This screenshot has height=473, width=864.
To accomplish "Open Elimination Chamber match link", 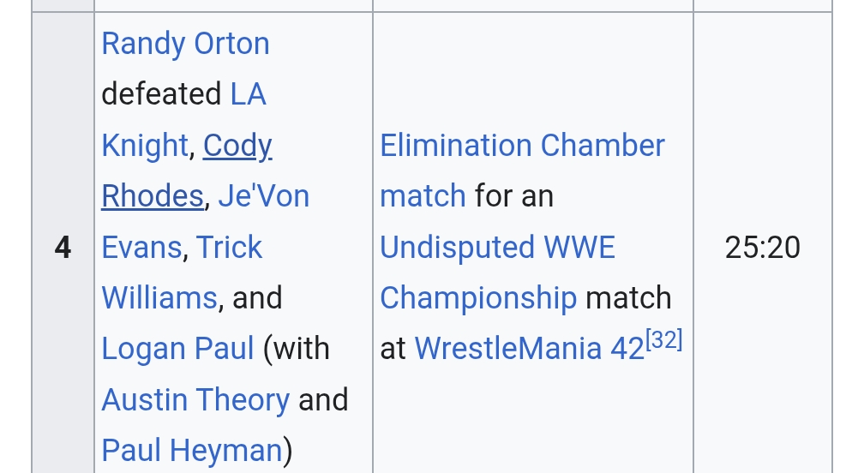I will click(521, 146).
